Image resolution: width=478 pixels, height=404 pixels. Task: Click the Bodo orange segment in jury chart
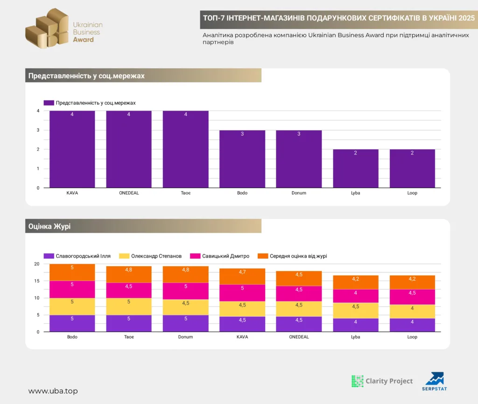point(72,272)
